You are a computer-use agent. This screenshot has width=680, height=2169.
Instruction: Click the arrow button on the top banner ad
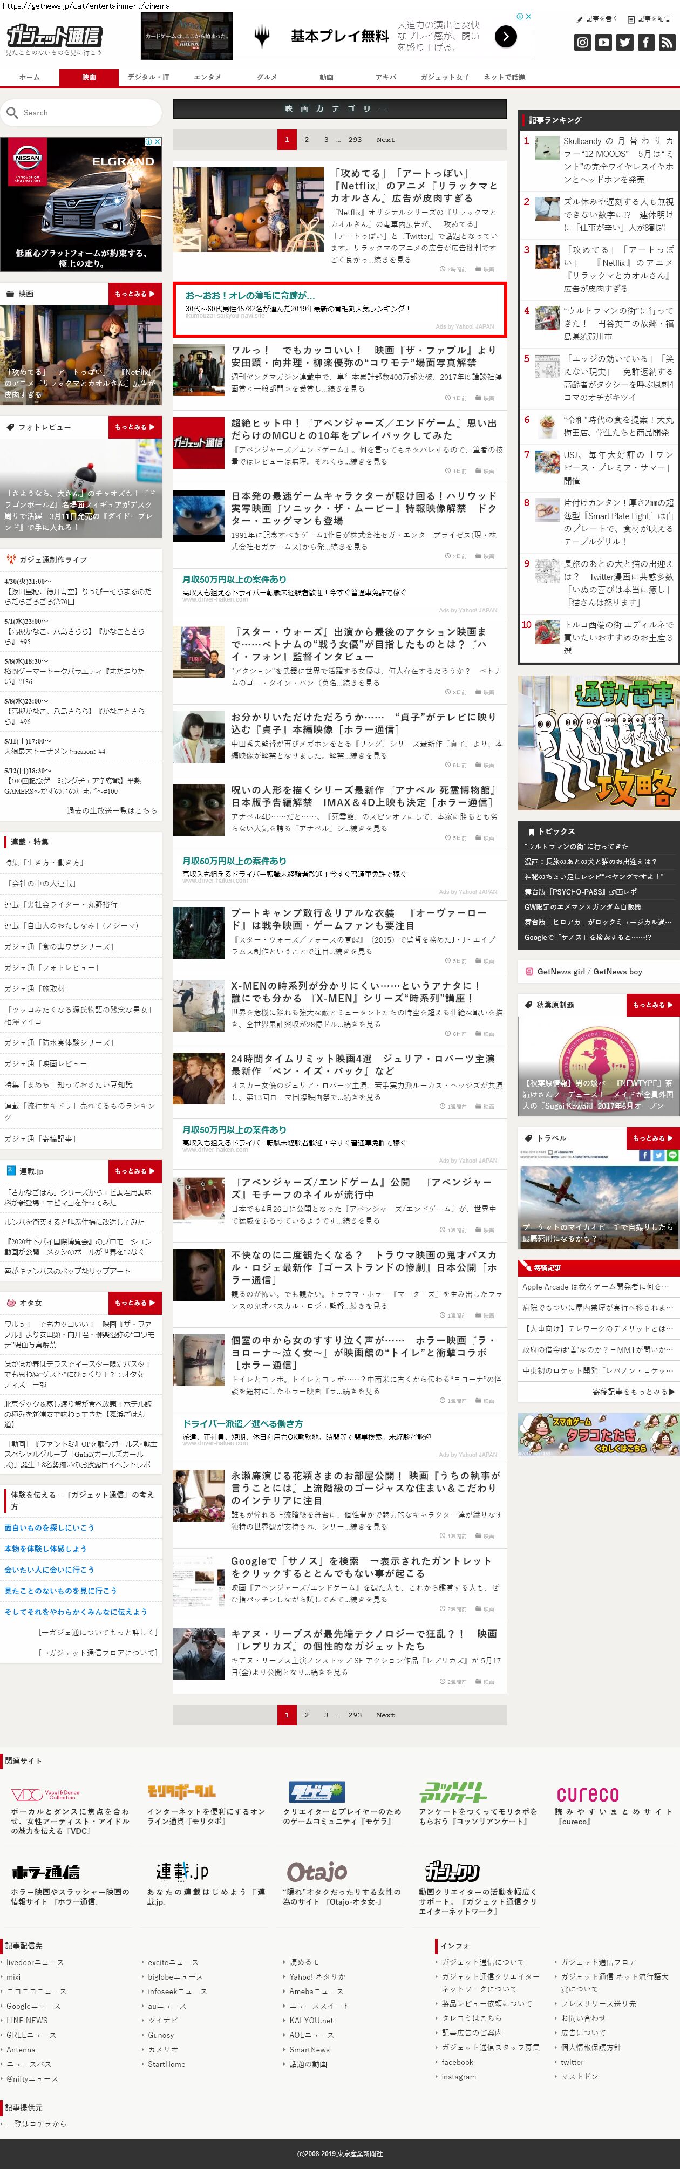coord(506,36)
